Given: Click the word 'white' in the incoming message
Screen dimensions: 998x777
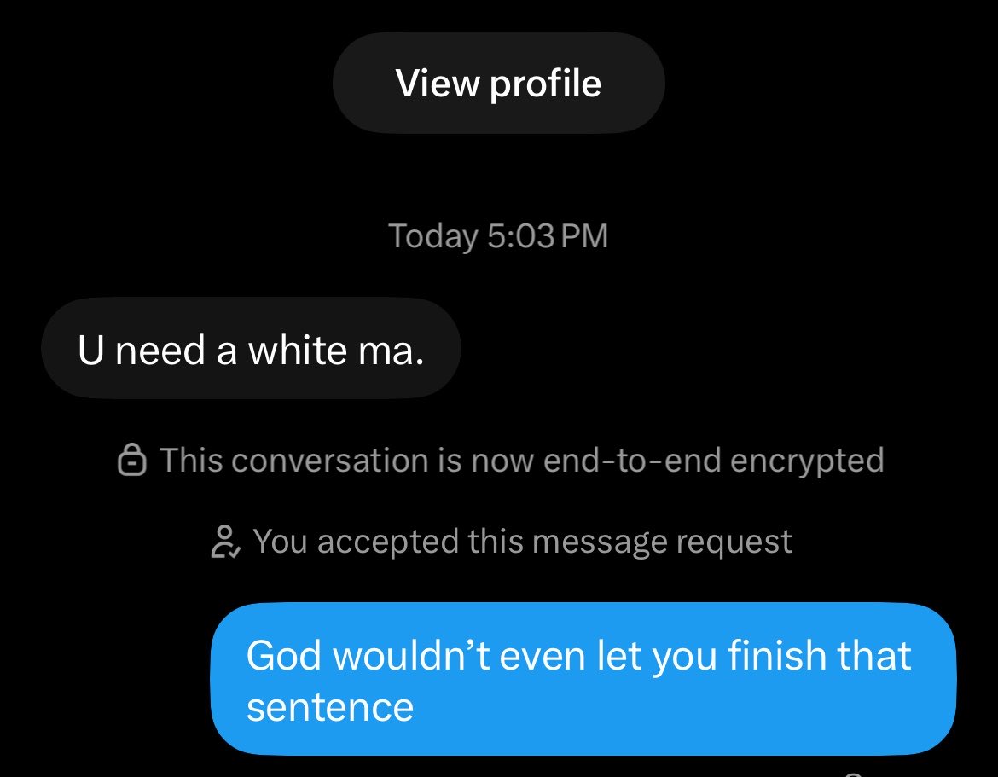Looking at the screenshot, I should point(298,350).
